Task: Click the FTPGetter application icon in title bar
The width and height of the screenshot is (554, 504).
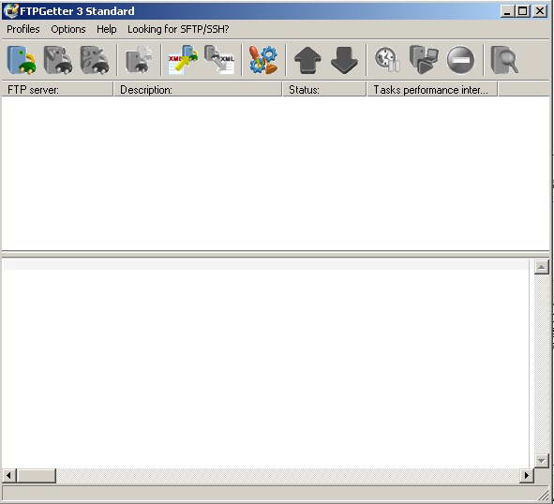Action: (10, 11)
